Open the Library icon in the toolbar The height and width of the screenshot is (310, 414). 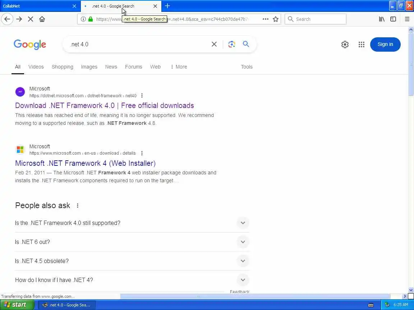point(382,19)
